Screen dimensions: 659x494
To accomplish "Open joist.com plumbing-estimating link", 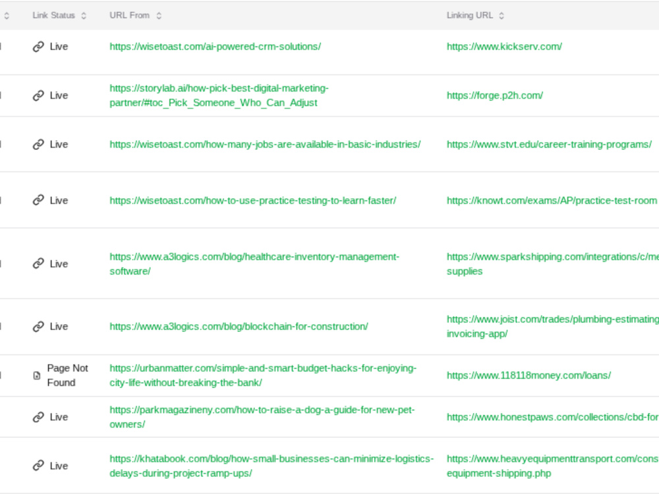I will pos(553,327).
